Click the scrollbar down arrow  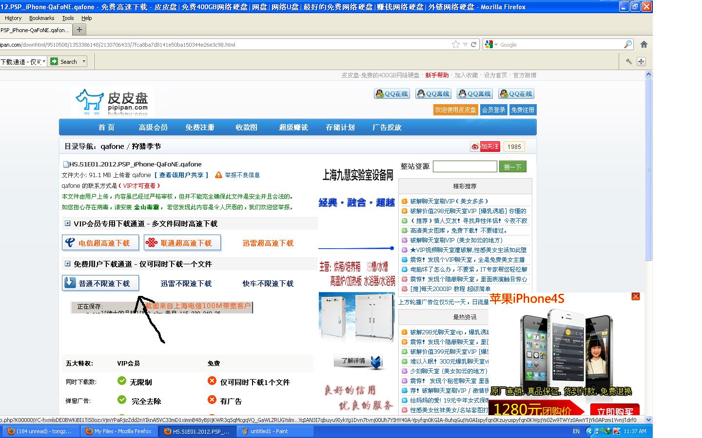point(648,420)
